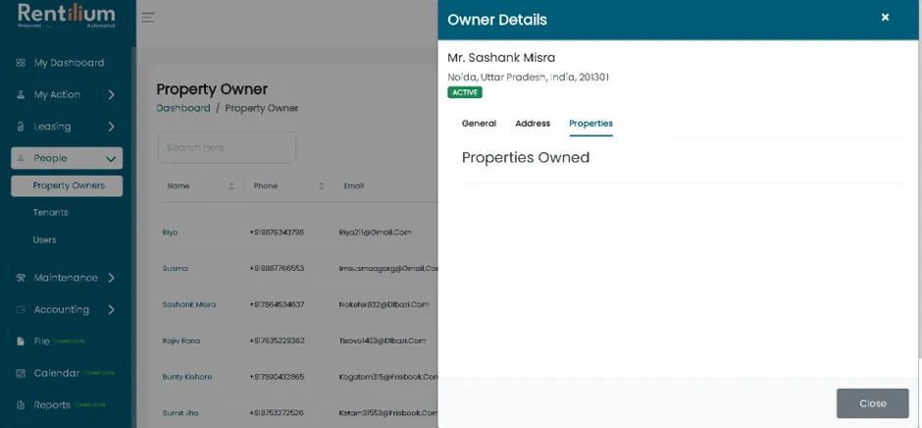Select Property Owners in the sidebar
Image resolution: width=922 pixels, height=428 pixels.
[x=67, y=187]
